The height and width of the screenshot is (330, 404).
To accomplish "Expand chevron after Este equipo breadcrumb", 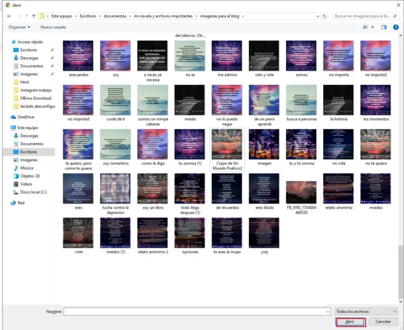I will tap(76, 16).
